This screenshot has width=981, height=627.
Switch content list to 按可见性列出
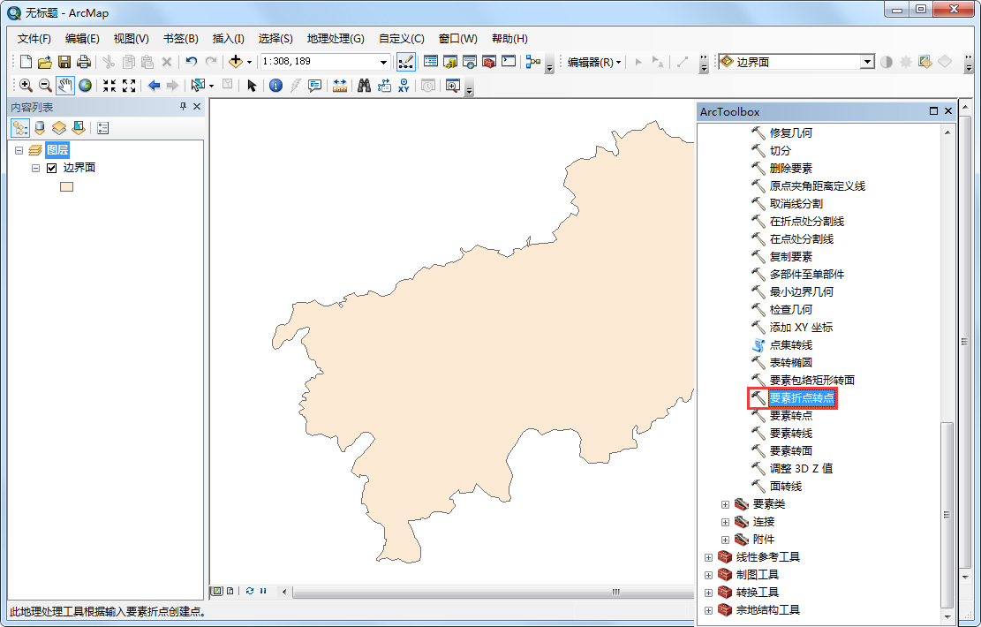click(x=58, y=128)
